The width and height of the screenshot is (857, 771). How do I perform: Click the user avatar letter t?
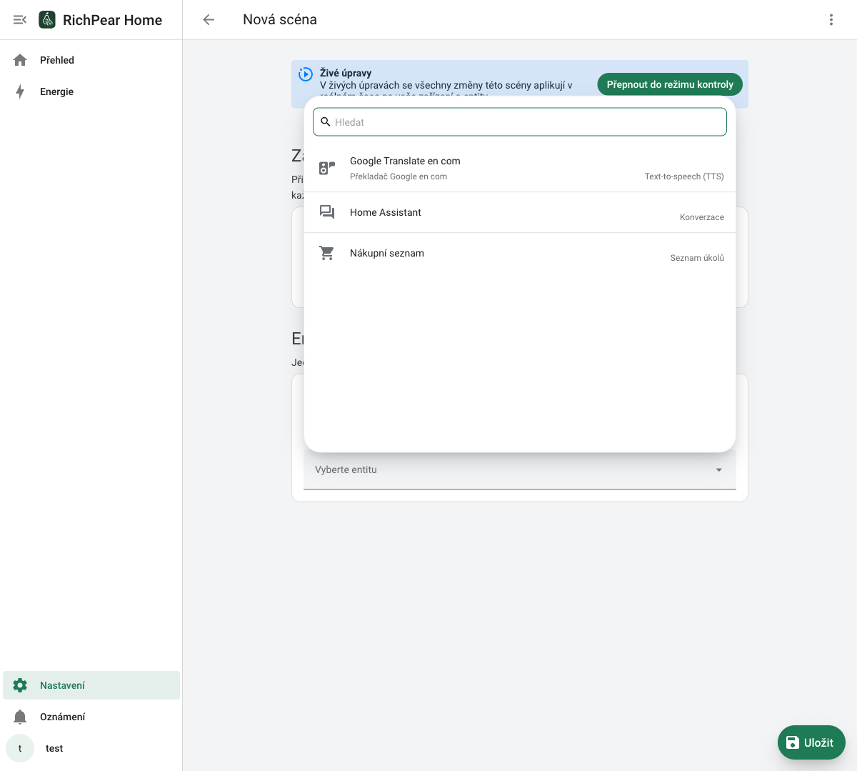tap(20, 748)
